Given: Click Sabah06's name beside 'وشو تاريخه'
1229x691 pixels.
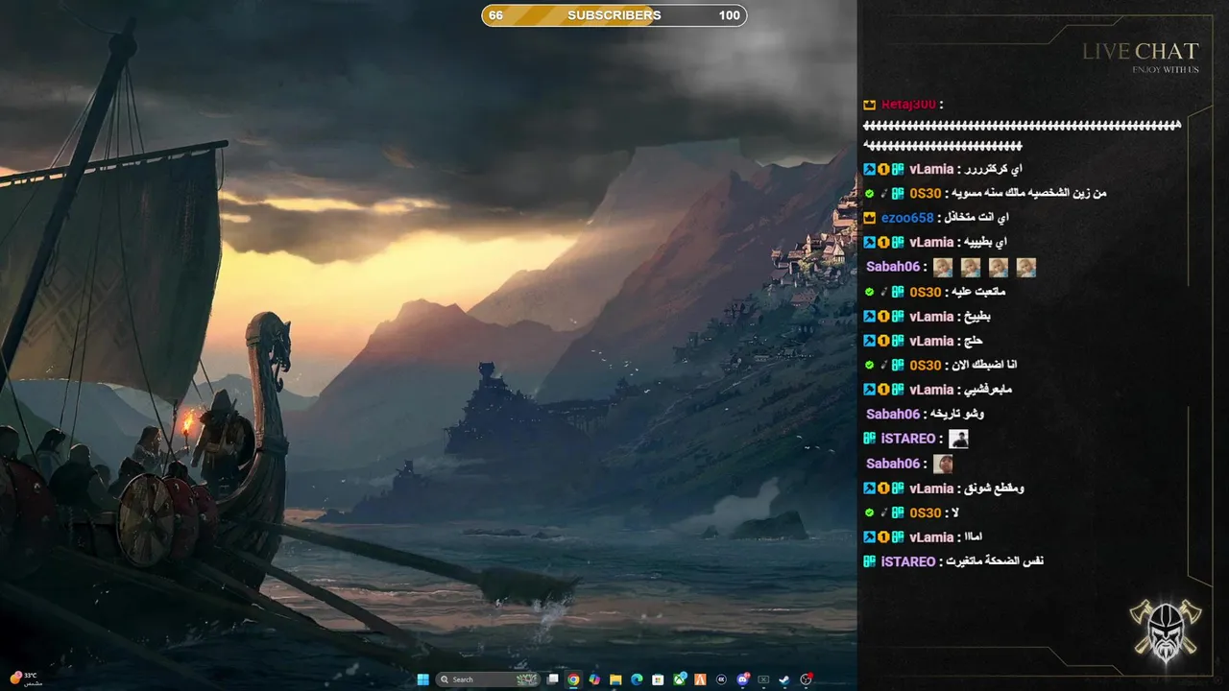Looking at the screenshot, I should pos(893,415).
